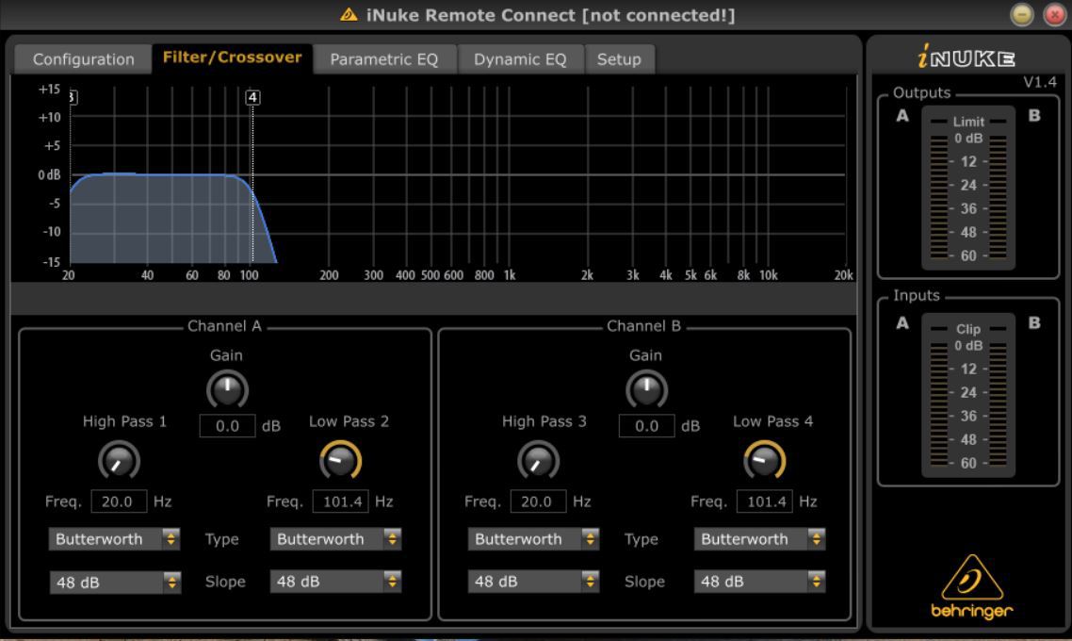Close the iNuke Remote Connect window

pos(1056,14)
